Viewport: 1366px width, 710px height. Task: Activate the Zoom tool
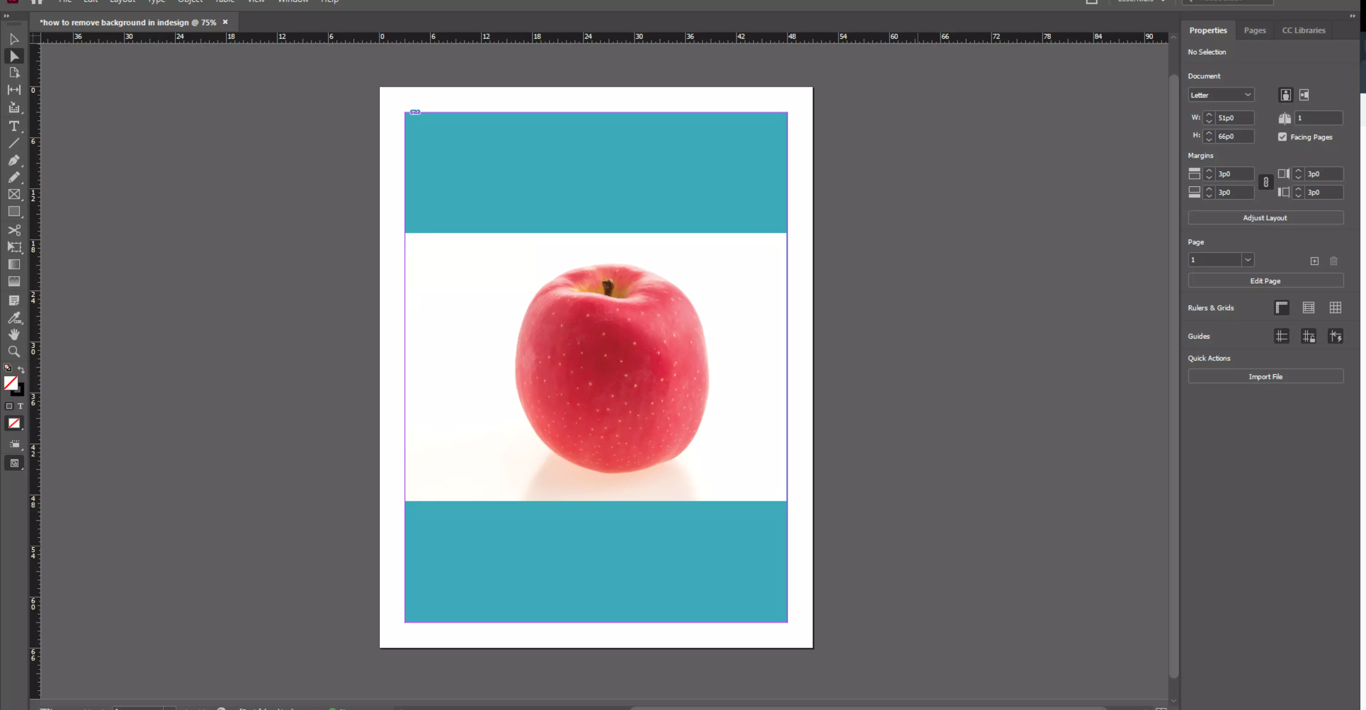click(x=14, y=351)
